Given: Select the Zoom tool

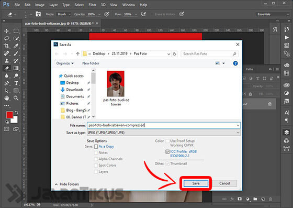Looking at the screenshot, I should (16, 98).
